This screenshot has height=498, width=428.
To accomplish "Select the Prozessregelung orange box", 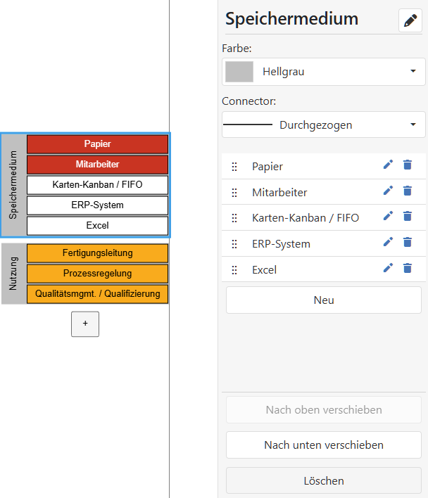I will (x=98, y=274).
